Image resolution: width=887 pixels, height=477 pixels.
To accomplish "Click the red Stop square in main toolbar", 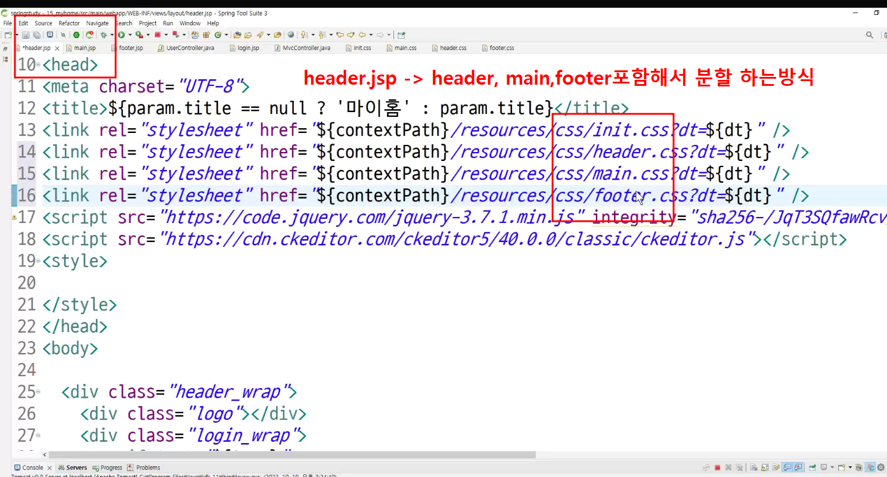I will tap(157, 35).
